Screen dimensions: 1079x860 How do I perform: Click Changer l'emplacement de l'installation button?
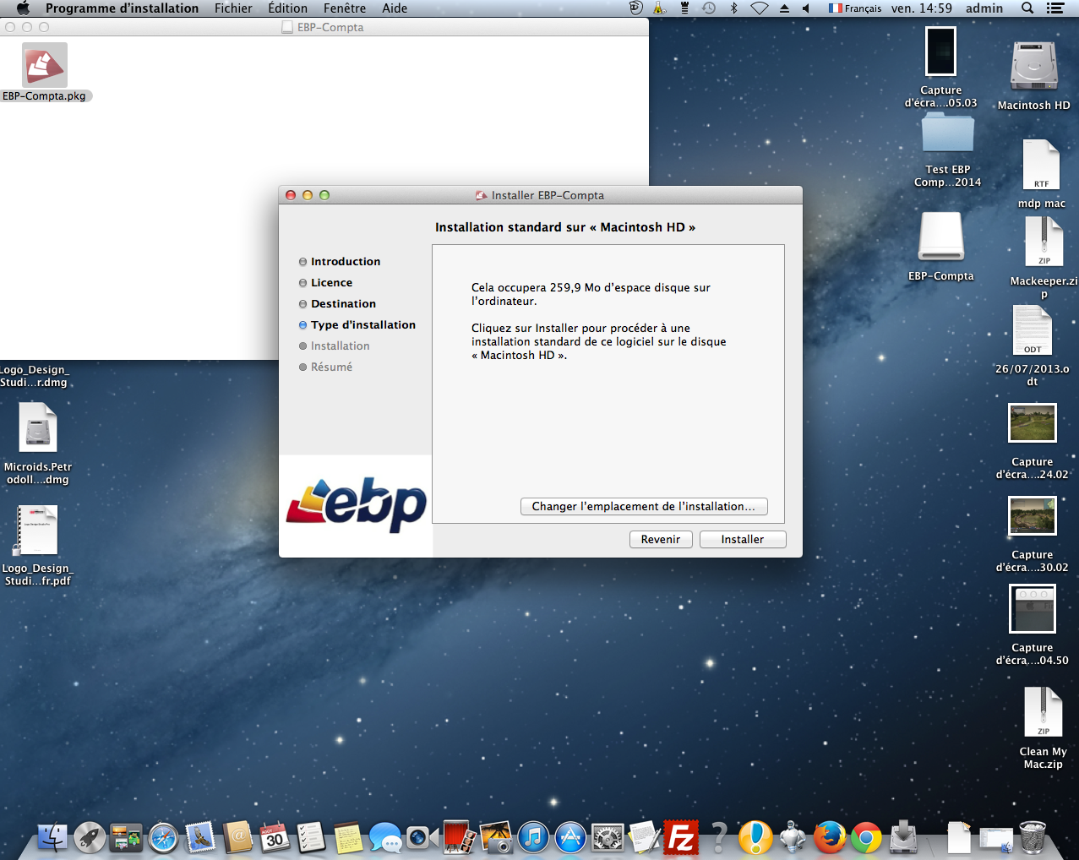coord(644,507)
